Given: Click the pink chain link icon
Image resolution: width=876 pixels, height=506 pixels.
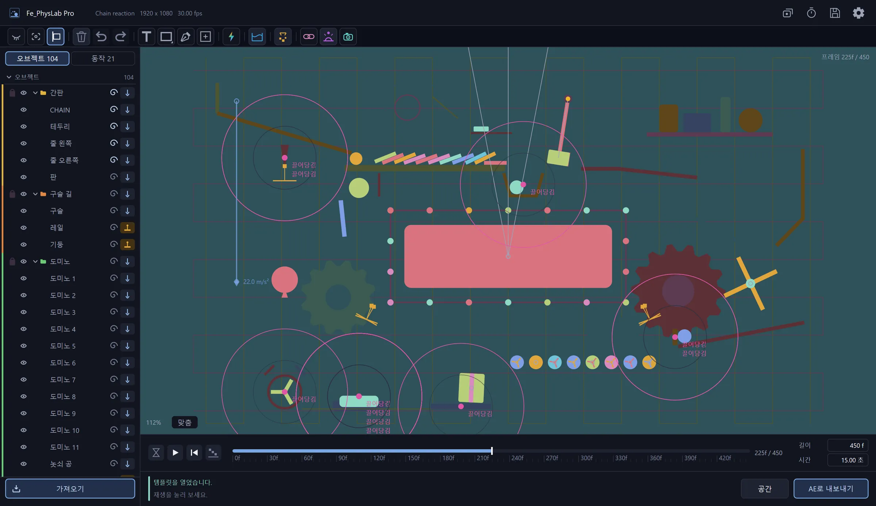Looking at the screenshot, I should click(x=309, y=37).
